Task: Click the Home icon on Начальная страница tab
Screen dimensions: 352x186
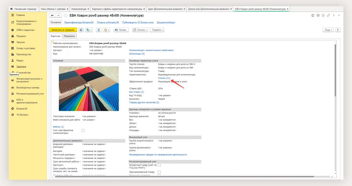Action: 12,8
